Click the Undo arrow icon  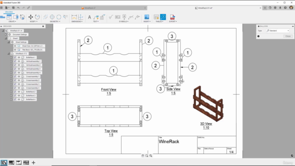pos(18,8)
